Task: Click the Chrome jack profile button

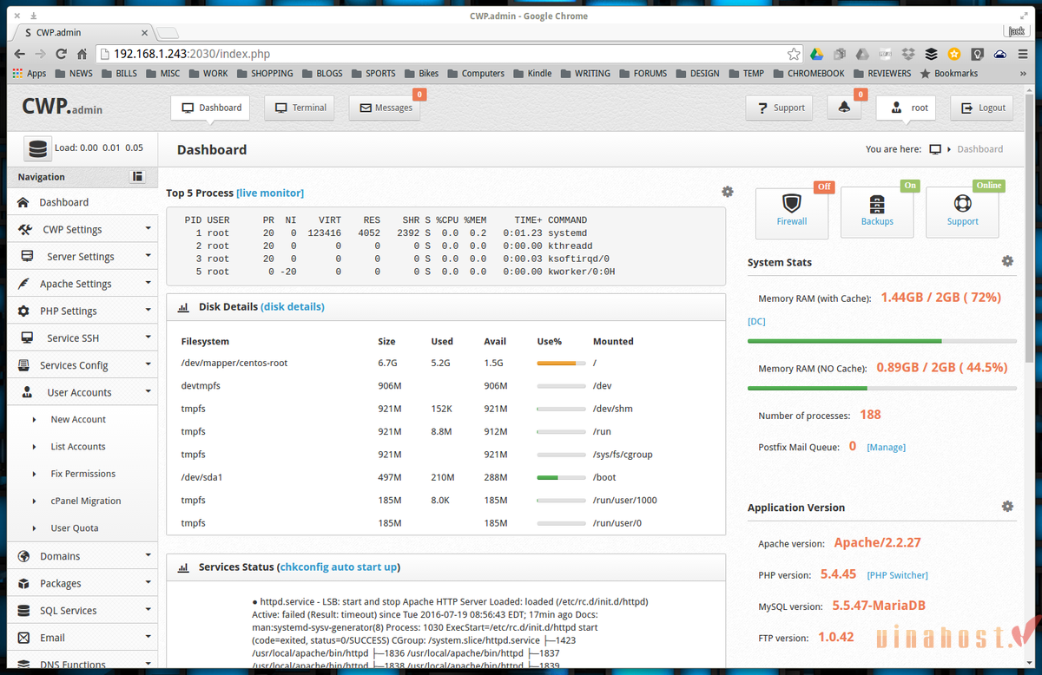Action: point(1015,31)
